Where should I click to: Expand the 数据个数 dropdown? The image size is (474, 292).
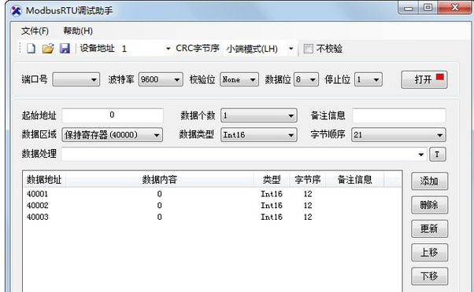click(x=259, y=115)
